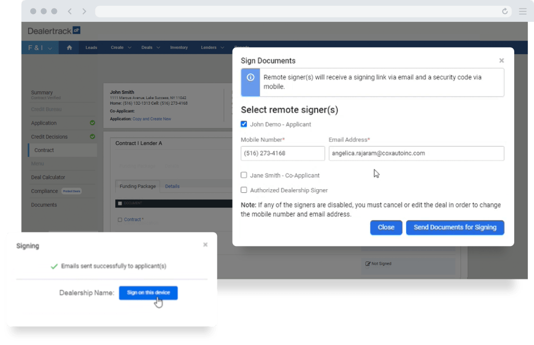
Task: Switch to the Details tab
Action: tap(172, 187)
